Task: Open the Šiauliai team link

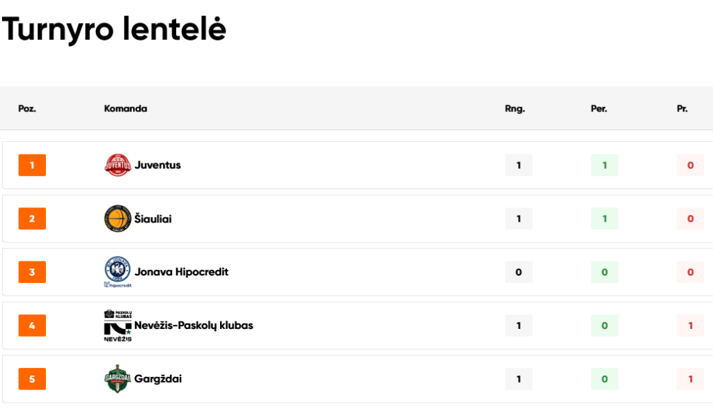Action: tap(153, 219)
